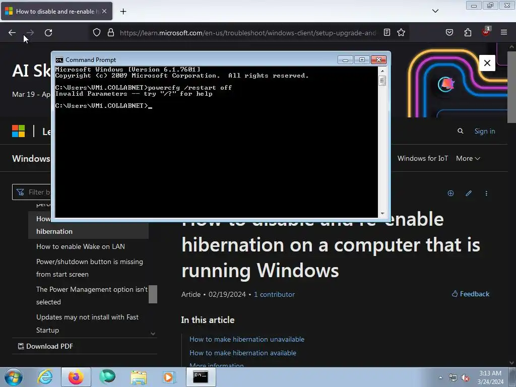Open the Windows Start button
This screenshot has width=516, height=387.
coord(14,377)
